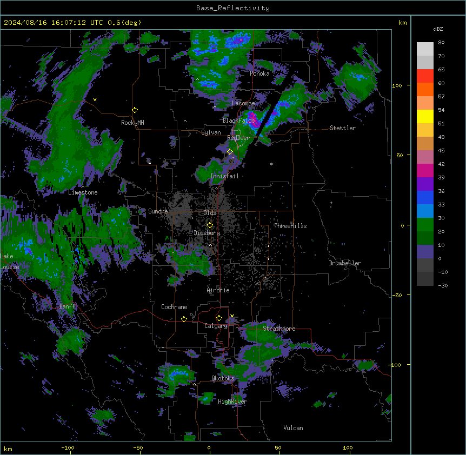
Task: Select the white caret marker below Innisfail
Action: click(x=216, y=188)
